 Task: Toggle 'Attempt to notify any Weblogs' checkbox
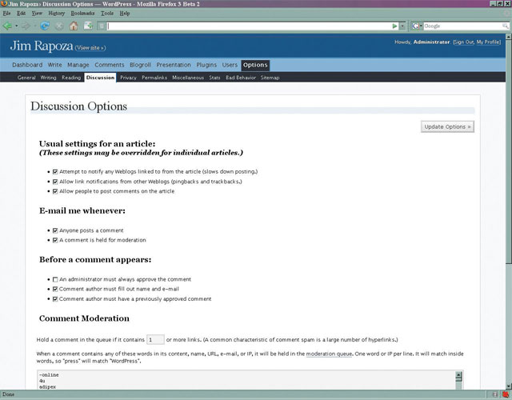55,172
